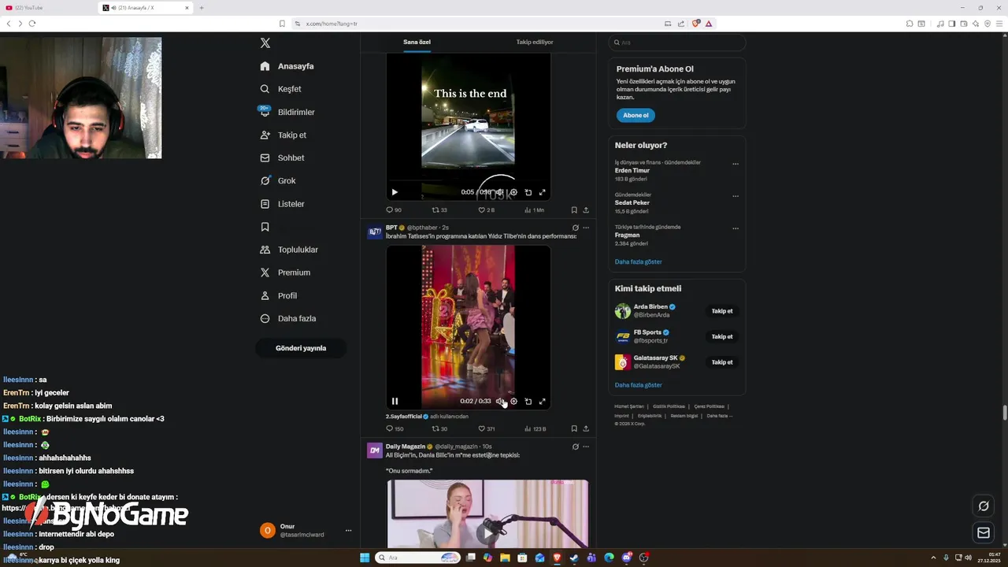Open the X logo home link

pyautogui.click(x=265, y=43)
